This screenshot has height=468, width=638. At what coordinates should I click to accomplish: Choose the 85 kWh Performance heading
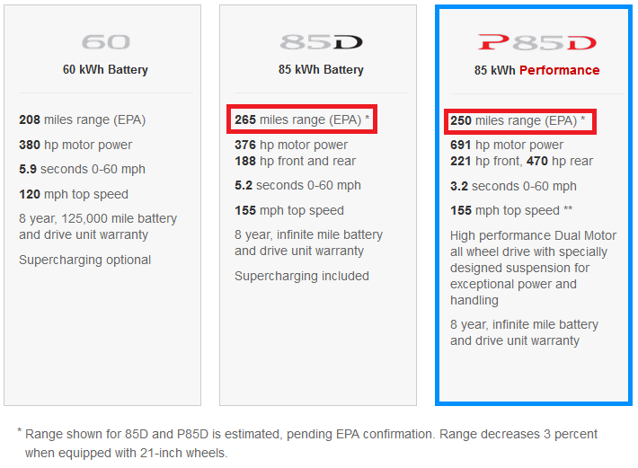point(536,70)
